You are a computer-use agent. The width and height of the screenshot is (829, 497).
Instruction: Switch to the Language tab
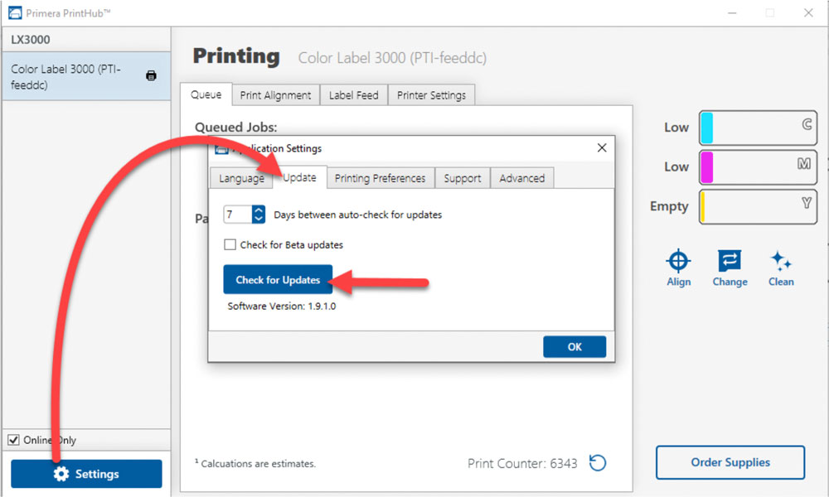coord(241,179)
